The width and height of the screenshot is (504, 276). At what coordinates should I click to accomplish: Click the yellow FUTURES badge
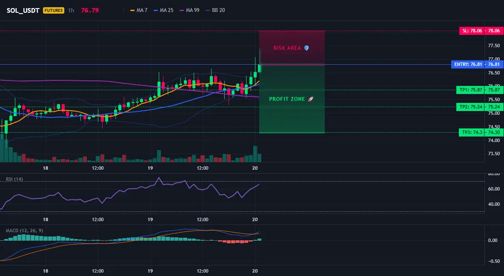point(54,10)
